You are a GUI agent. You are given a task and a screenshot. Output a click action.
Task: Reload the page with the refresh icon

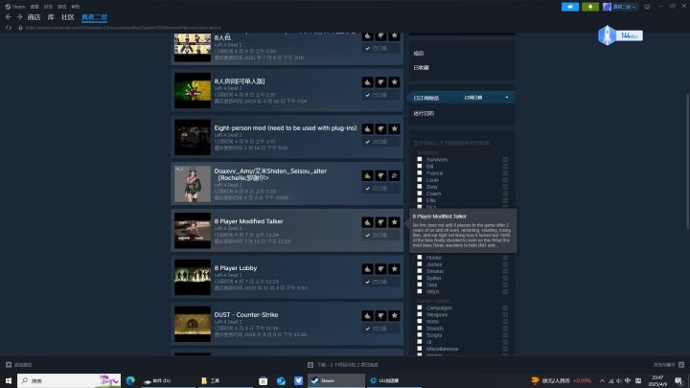(9, 27)
